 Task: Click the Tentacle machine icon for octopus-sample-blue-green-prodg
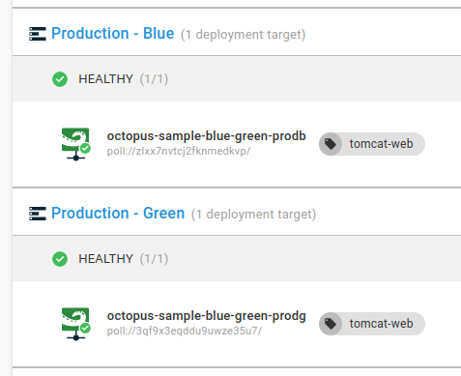[x=76, y=324]
